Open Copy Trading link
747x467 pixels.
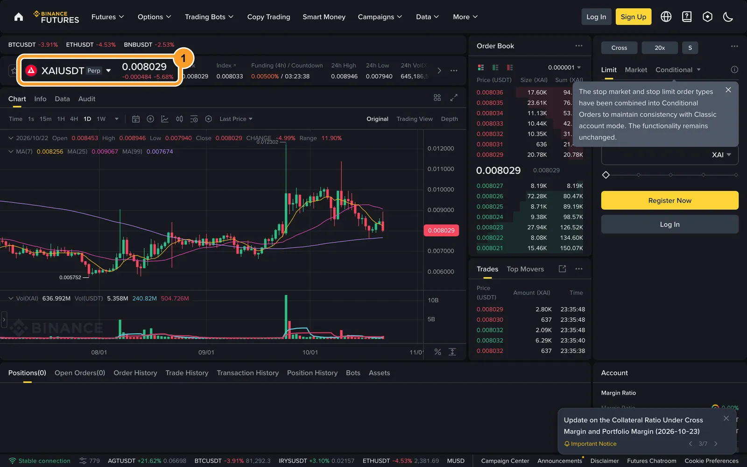coord(268,17)
